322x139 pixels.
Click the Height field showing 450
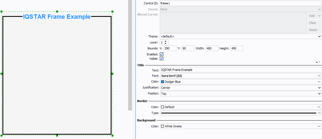237,48
